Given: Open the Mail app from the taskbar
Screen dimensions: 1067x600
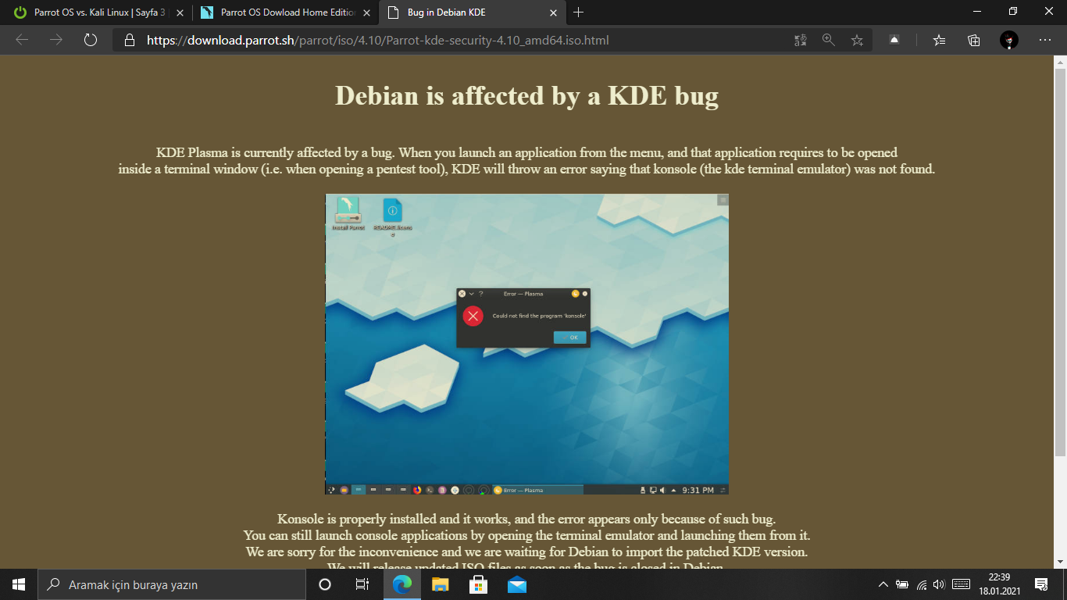Looking at the screenshot, I should click(516, 584).
